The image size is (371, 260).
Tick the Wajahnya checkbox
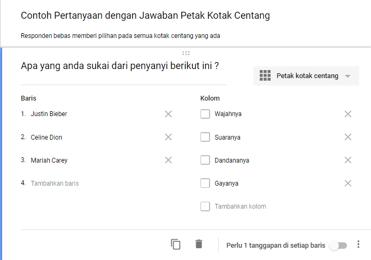tap(205, 114)
